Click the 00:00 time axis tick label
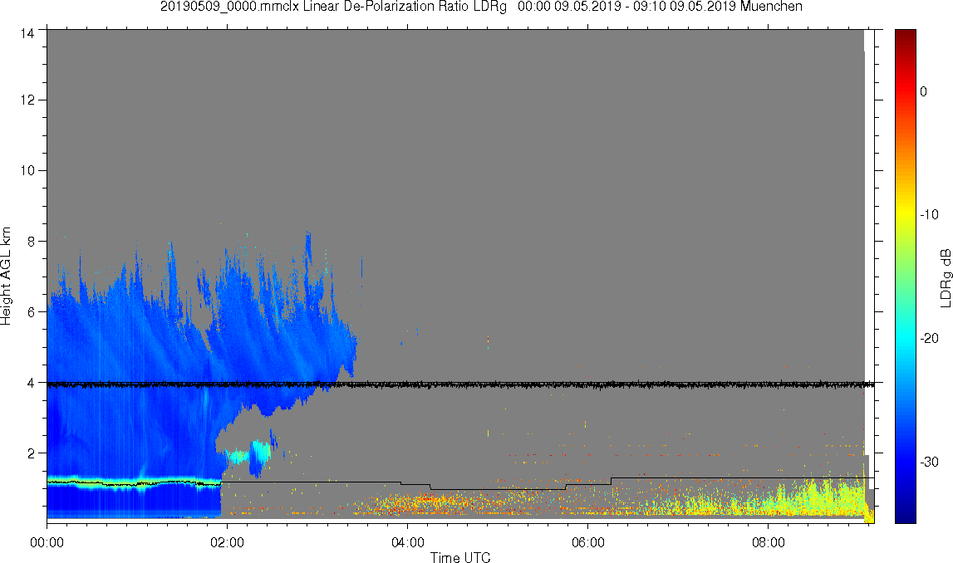The image size is (953, 563). [x=47, y=542]
